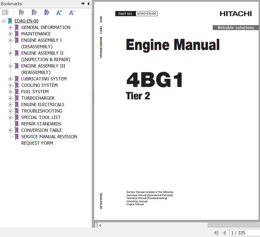Open the TROUBLESHOOTING bookmark

click(x=42, y=111)
